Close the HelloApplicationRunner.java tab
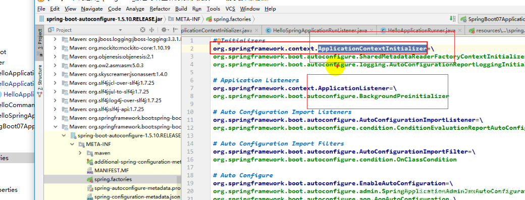Screen dimensions: 525x200 point(459,30)
